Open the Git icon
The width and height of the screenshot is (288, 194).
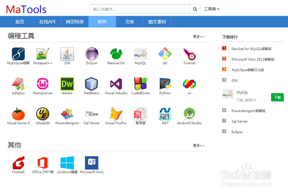[x=165, y=54]
